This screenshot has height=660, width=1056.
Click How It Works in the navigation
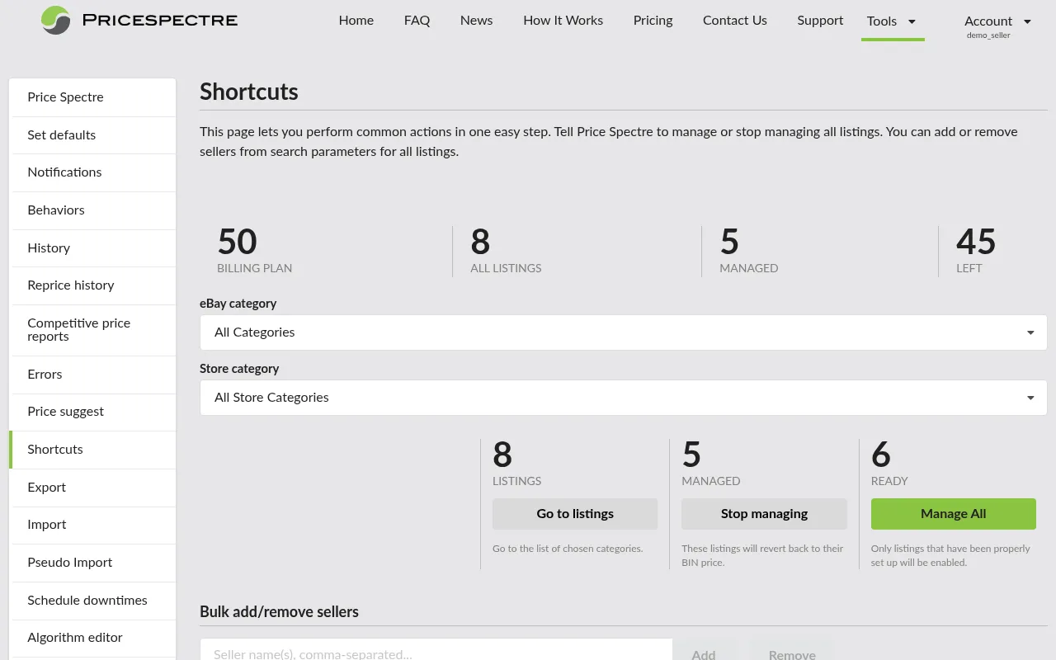click(563, 21)
